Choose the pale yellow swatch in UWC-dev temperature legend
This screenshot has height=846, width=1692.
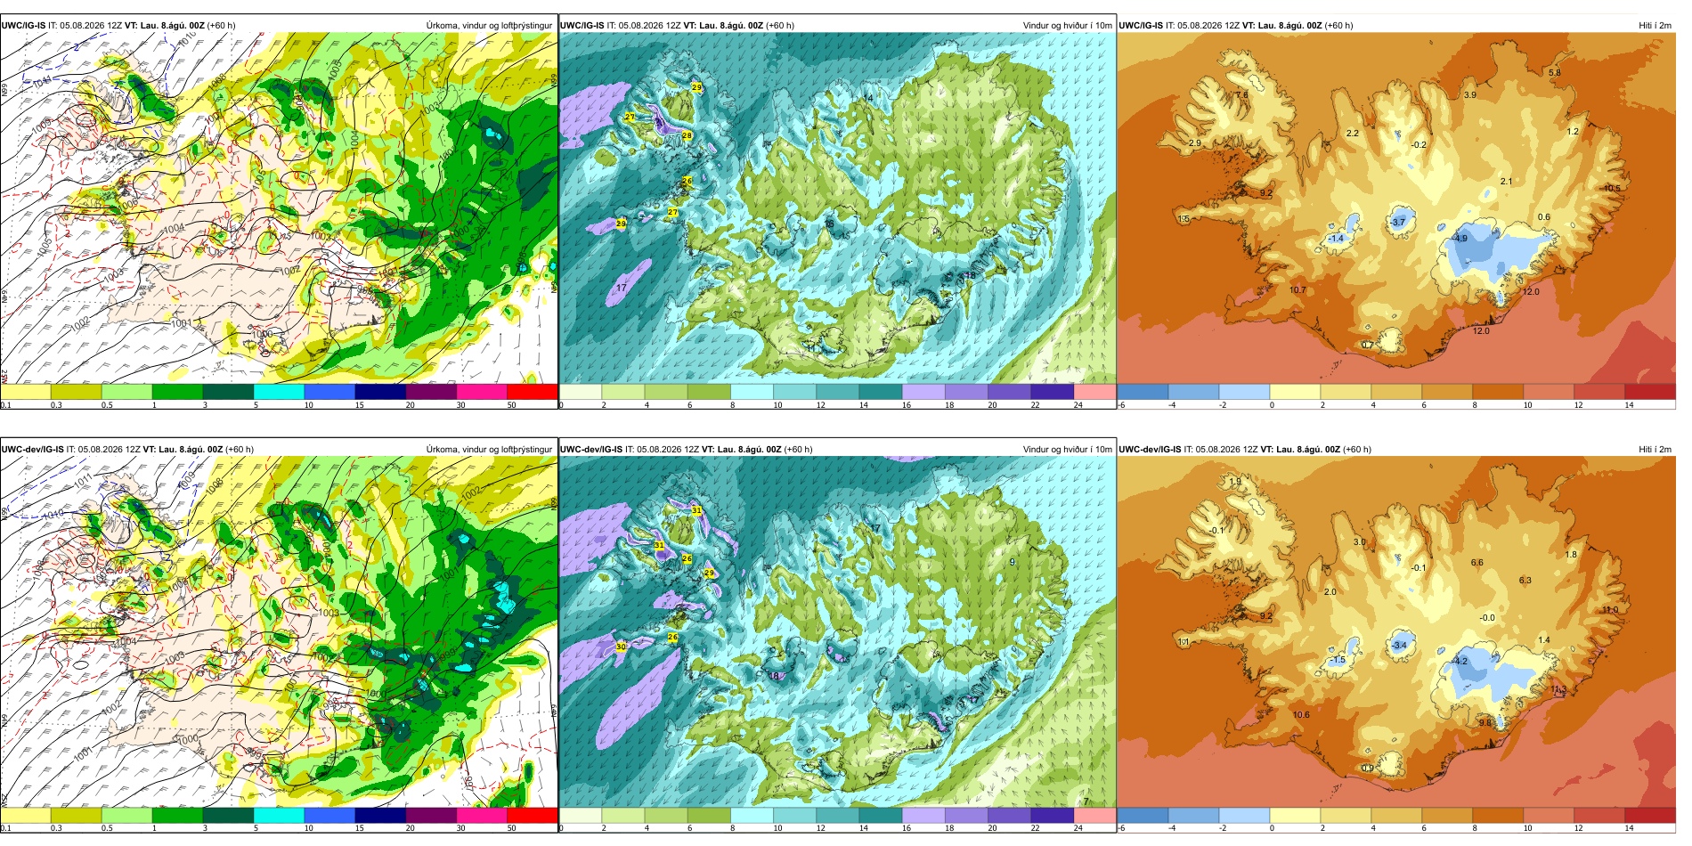click(x=1295, y=815)
